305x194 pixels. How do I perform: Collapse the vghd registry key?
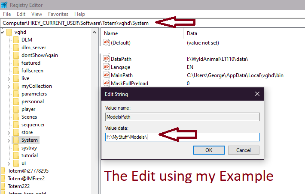click(x=3, y=32)
